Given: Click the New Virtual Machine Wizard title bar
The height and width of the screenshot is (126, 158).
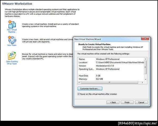Looking at the screenshot, I should (x=107, y=39).
